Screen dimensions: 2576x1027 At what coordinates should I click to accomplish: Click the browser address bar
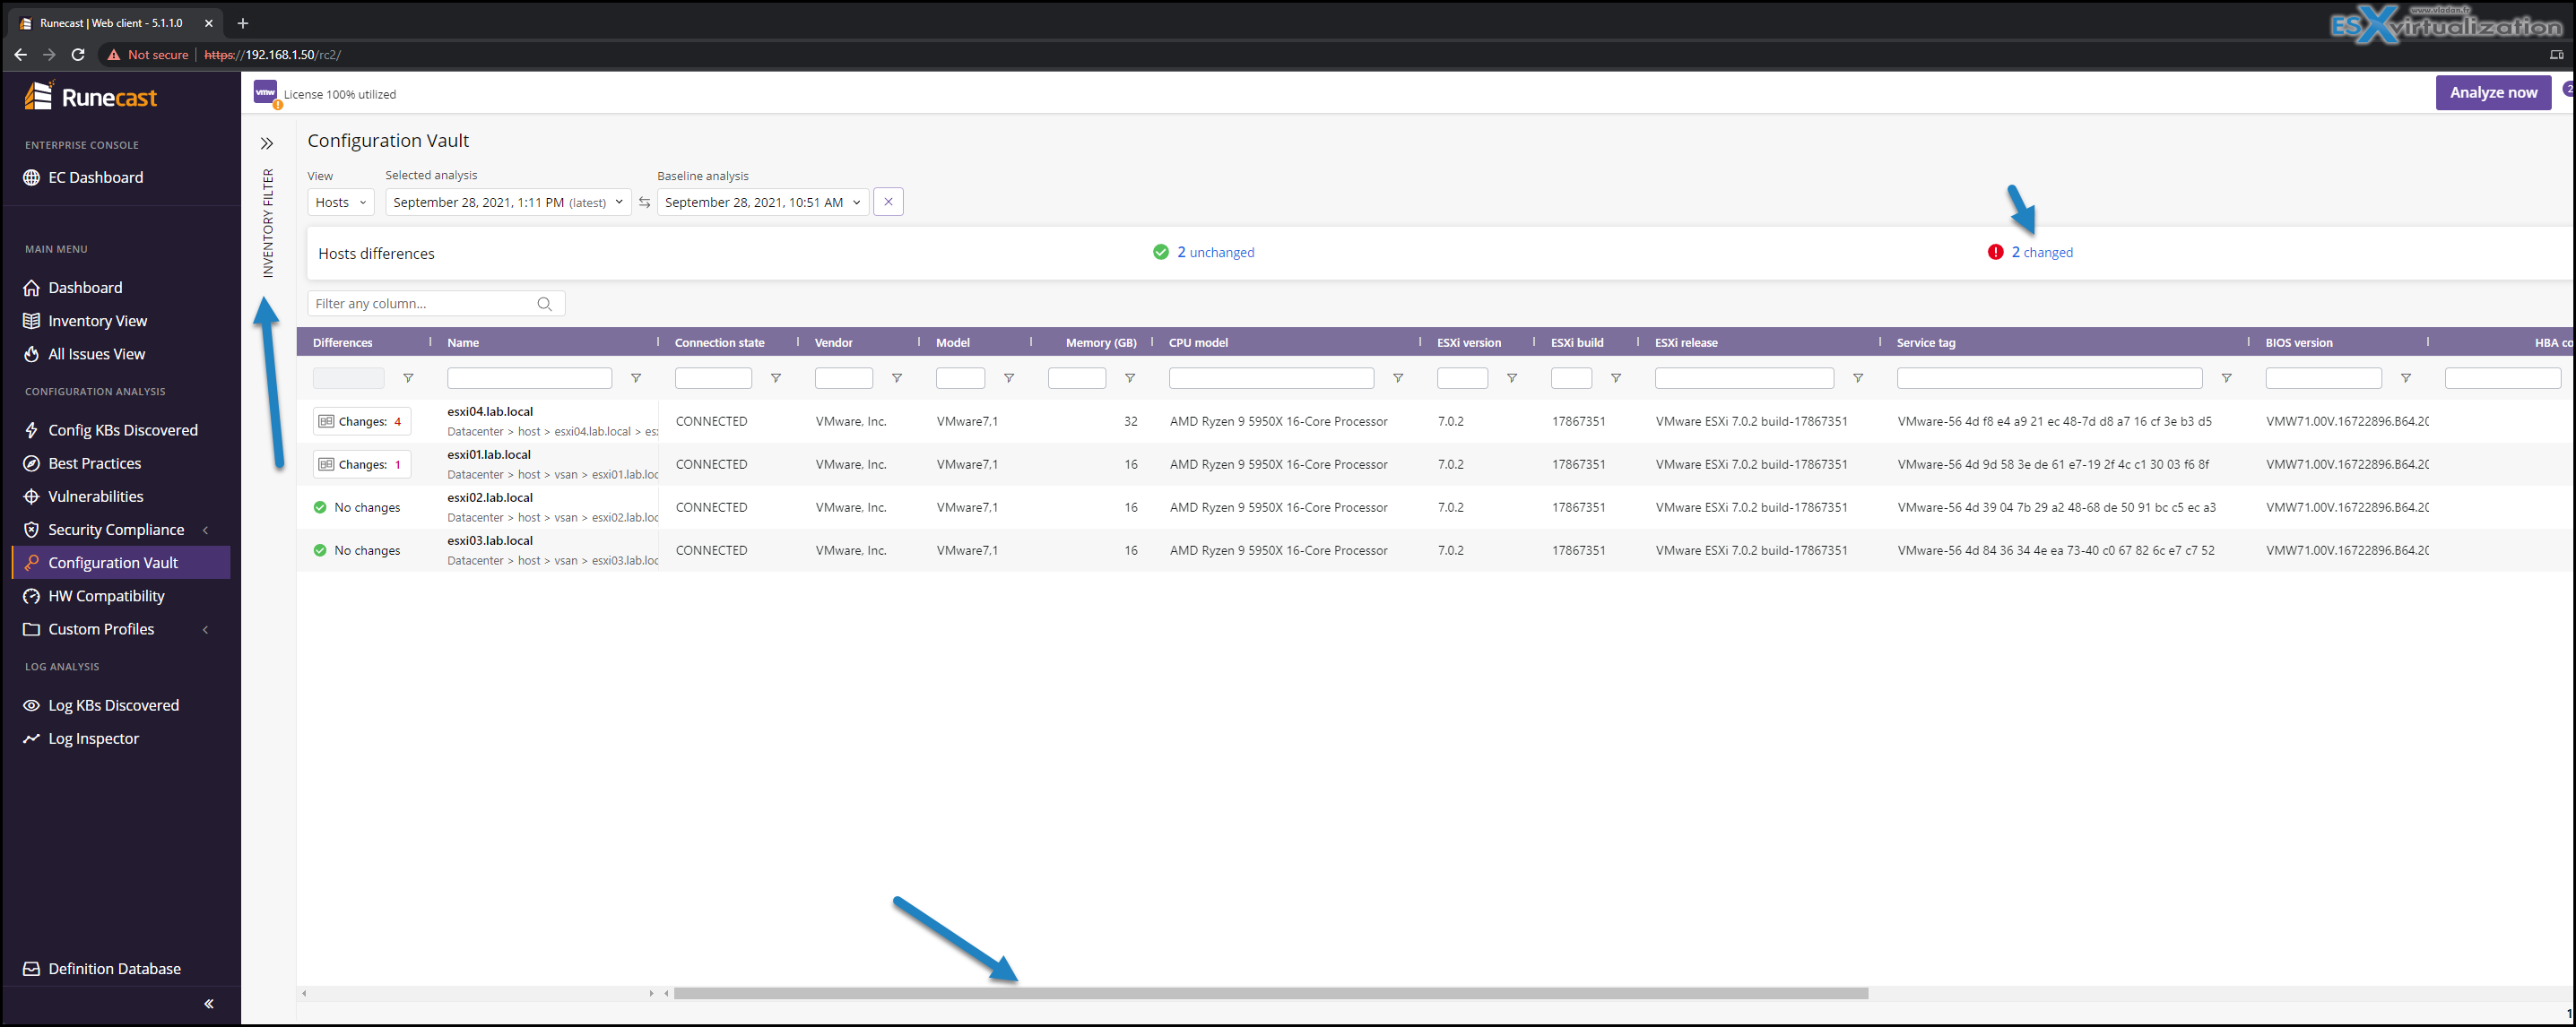click(x=1300, y=55)
